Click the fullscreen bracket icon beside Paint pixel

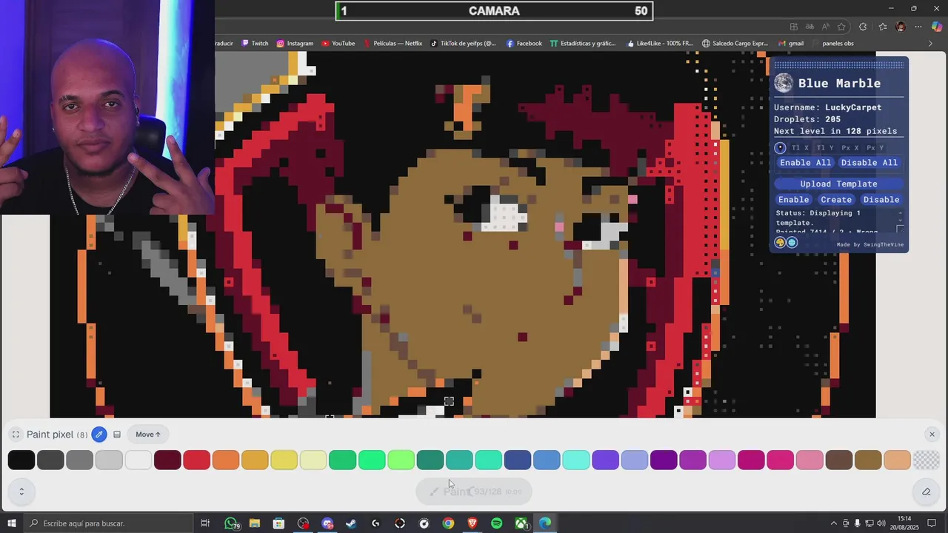[16, 435]
